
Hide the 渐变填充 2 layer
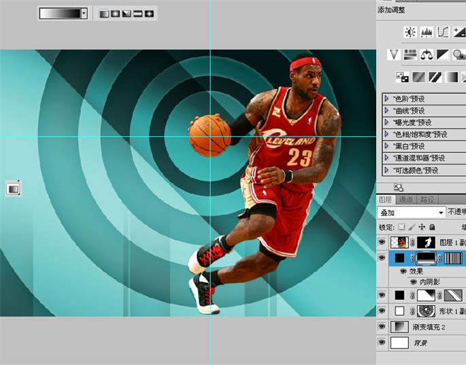[382, 327]
